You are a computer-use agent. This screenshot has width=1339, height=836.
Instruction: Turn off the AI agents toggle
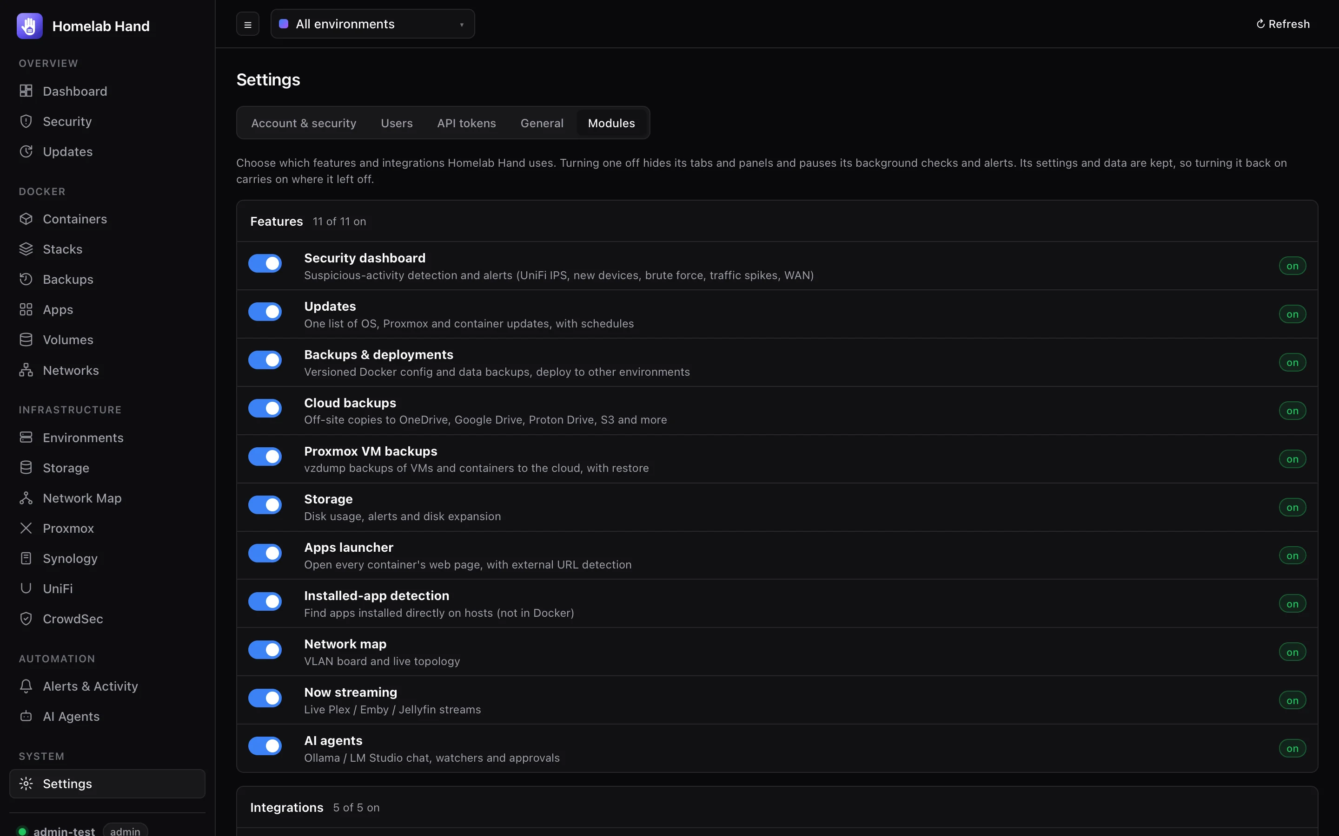(x=265, y=746)
